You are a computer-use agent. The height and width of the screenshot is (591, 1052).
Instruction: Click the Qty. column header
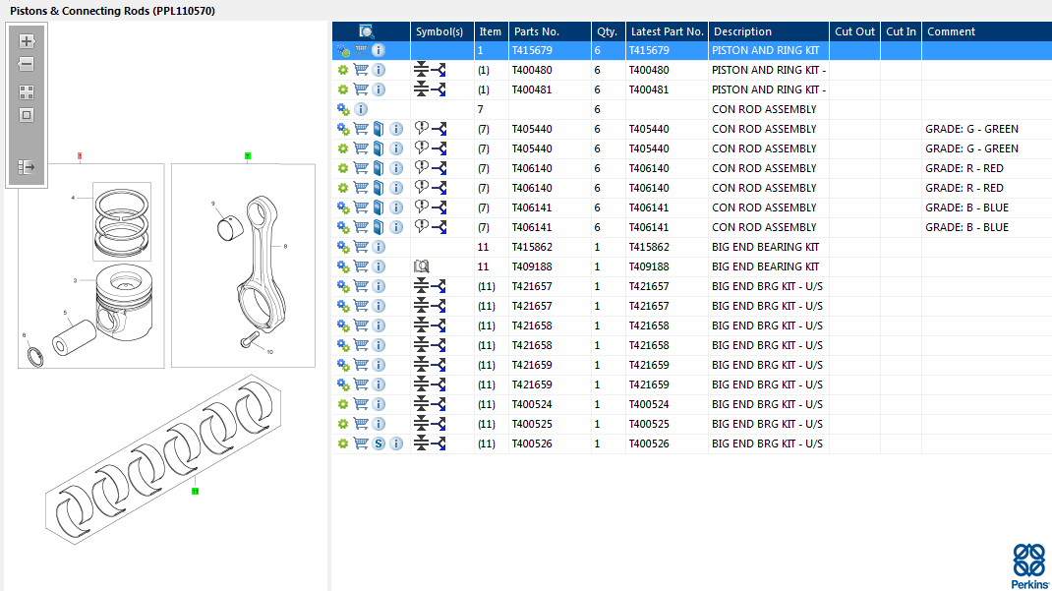coord(606,31)
